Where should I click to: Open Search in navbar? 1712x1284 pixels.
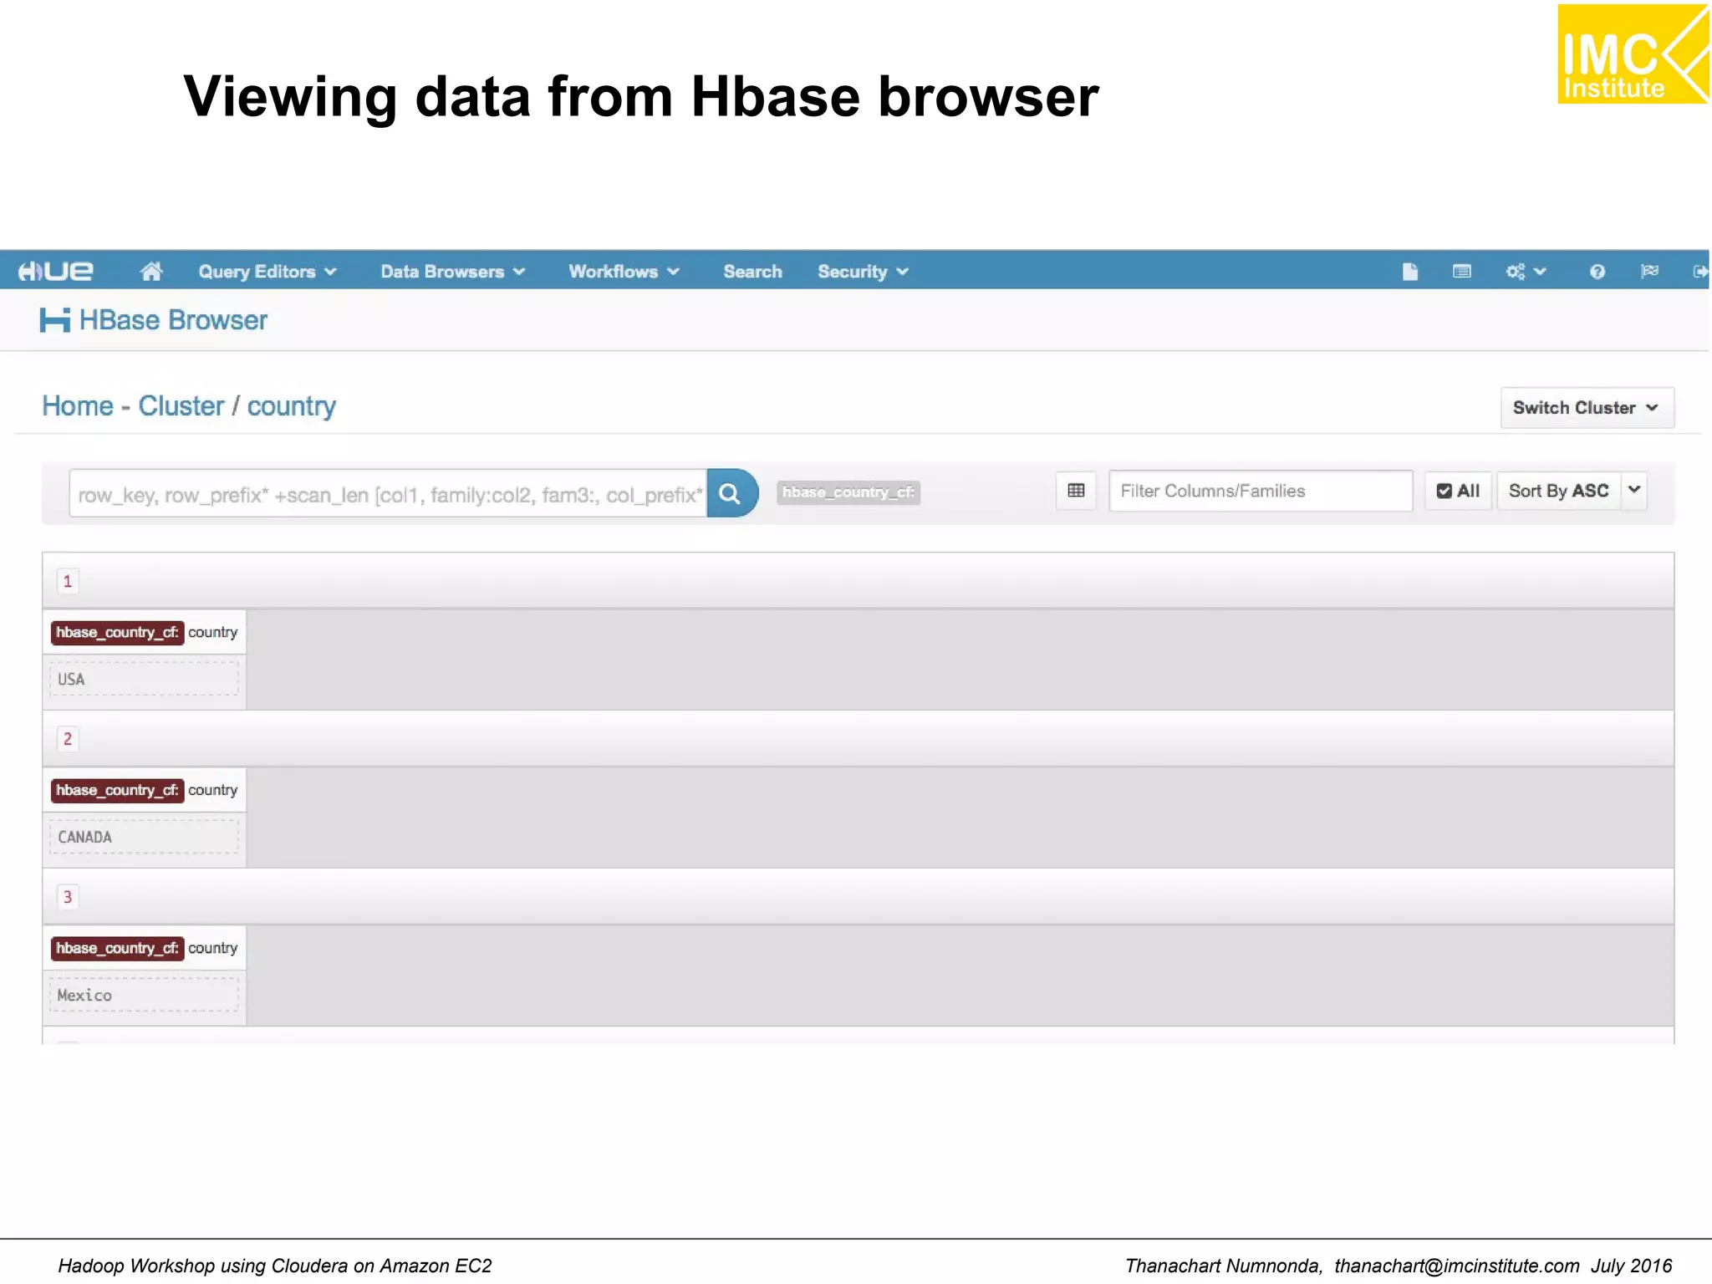click(x=752, y=272)
